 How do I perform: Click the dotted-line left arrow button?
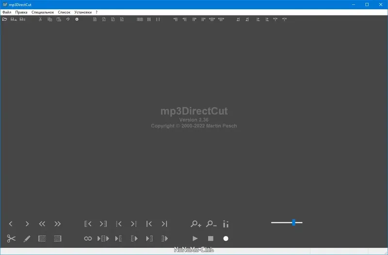tap(118, 224)
